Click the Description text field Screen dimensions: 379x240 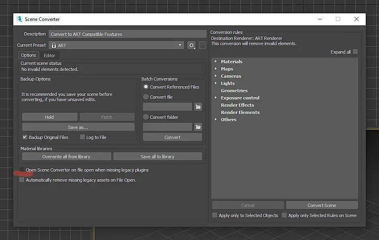[x=127, y=34]
